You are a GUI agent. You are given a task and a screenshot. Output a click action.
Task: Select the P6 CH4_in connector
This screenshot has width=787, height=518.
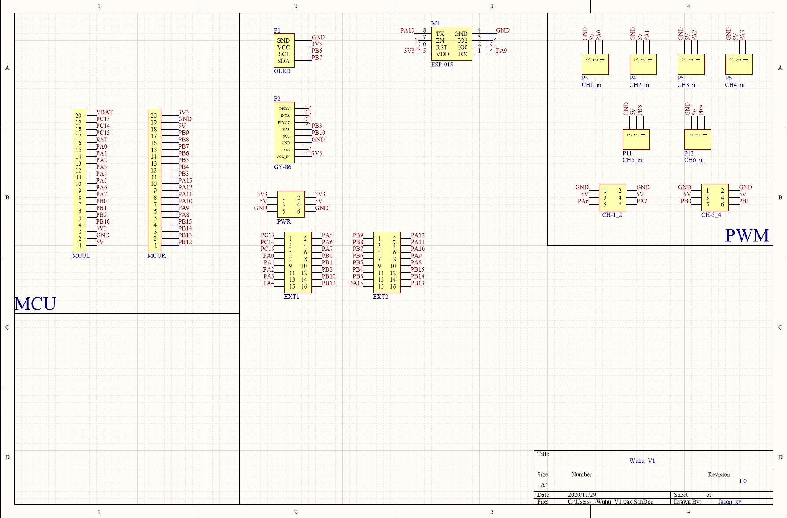click(739, 64)
